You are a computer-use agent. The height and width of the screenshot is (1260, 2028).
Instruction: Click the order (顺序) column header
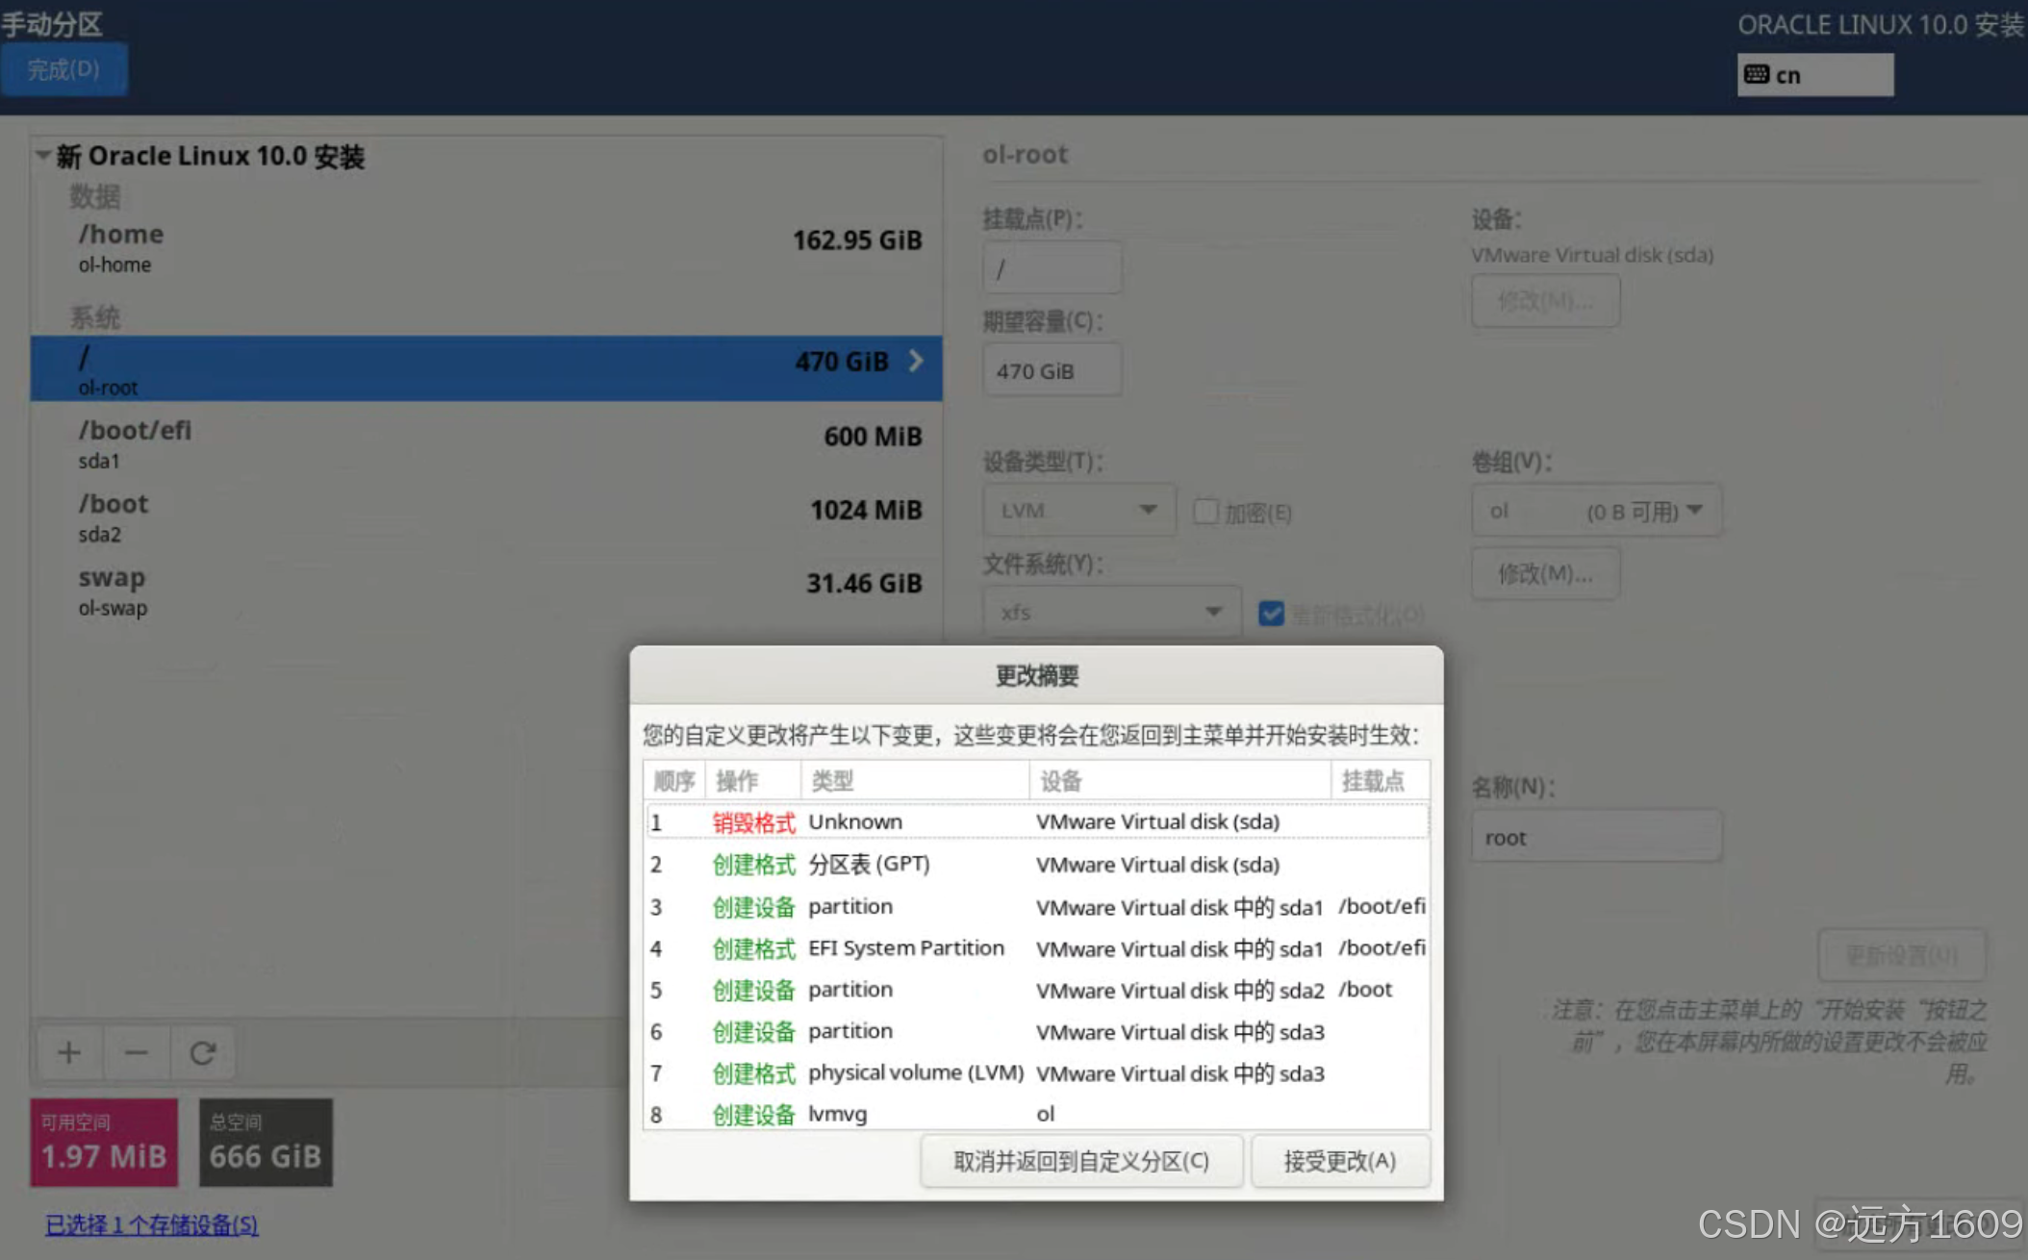[x=674, y=780]
